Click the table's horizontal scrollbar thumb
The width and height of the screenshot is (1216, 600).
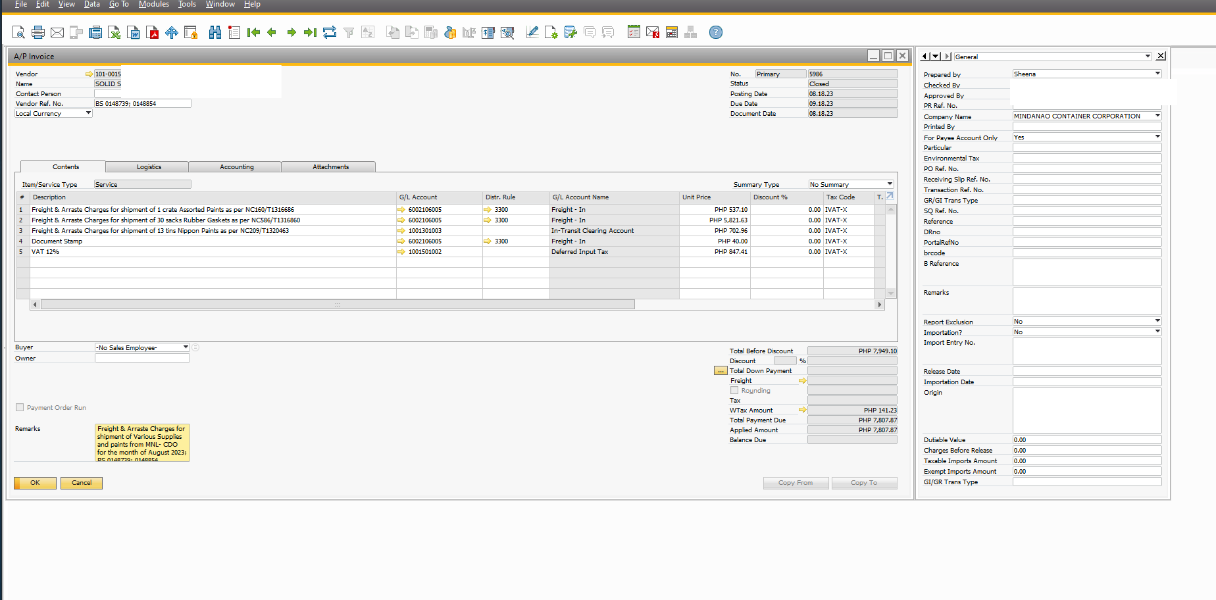pos(338,305)
